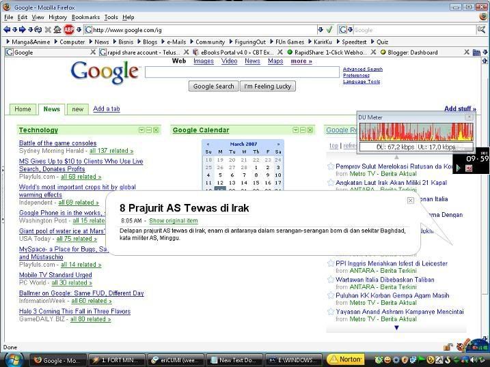
Task: Click the Add a tab link
Action: pyautogui.click(x=106, y=109)
